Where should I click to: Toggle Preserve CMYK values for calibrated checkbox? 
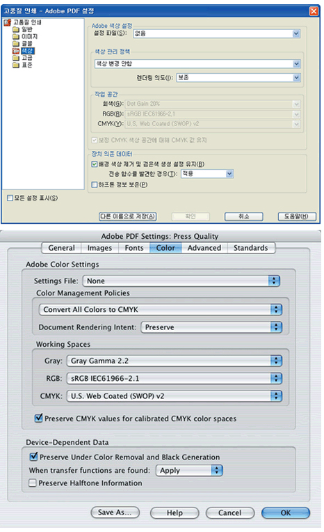click(x=39, y=418)
